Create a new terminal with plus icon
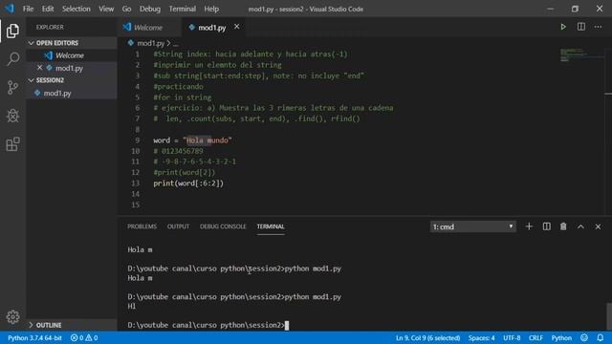This screenshot has width=612, height=344. pos(529,226)
